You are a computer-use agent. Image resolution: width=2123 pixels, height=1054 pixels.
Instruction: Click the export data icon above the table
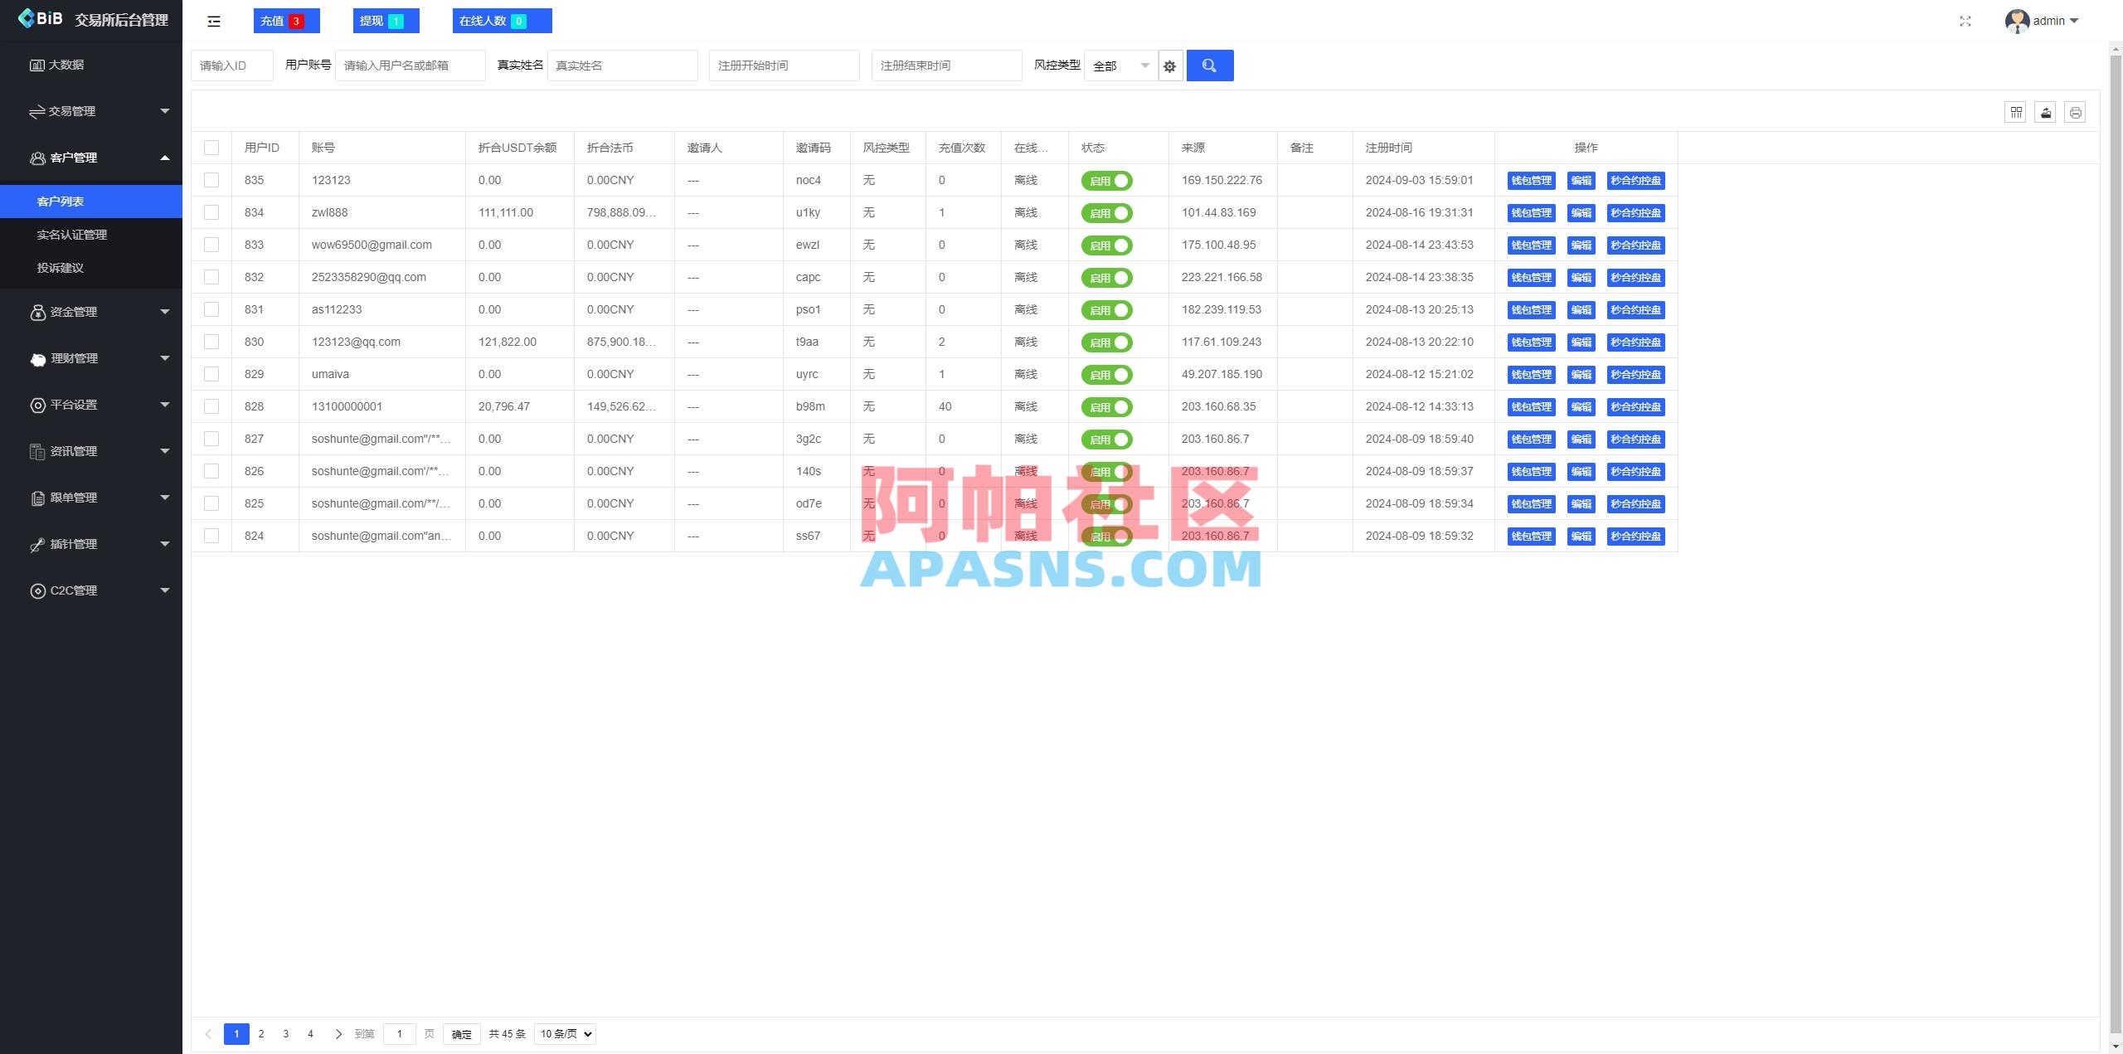tap(2045, 112)
